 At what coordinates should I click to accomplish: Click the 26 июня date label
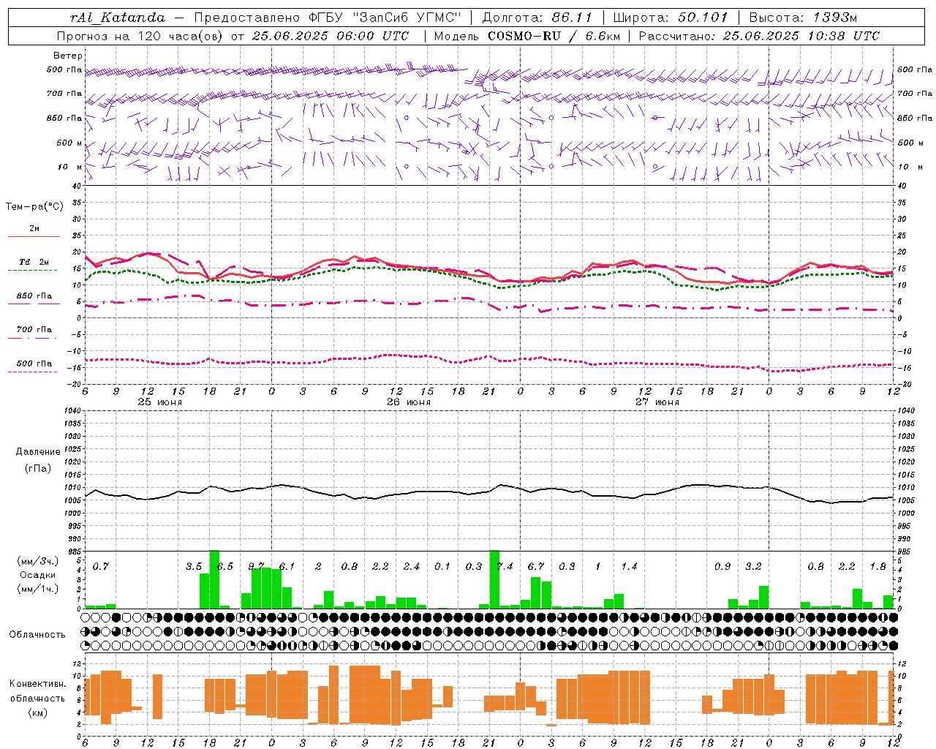point(409,402)
